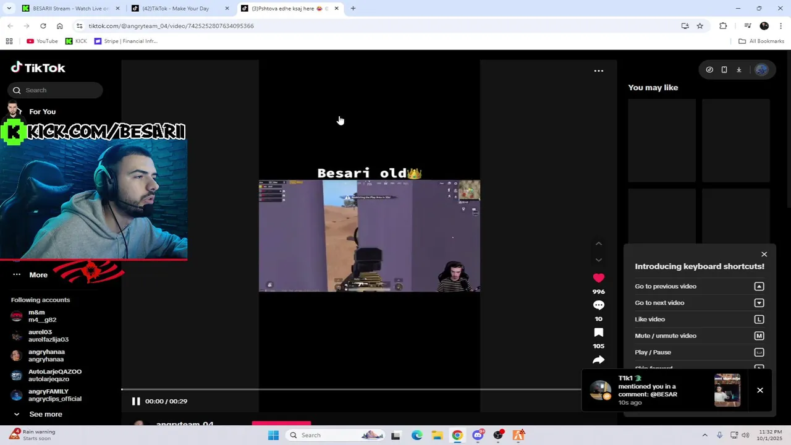
Task: Open the All Bookmarks folder
Action: click(x=761, y=41)
